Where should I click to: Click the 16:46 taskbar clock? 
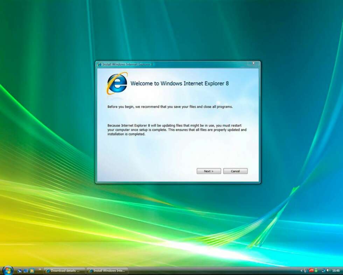tap(336, 271)
